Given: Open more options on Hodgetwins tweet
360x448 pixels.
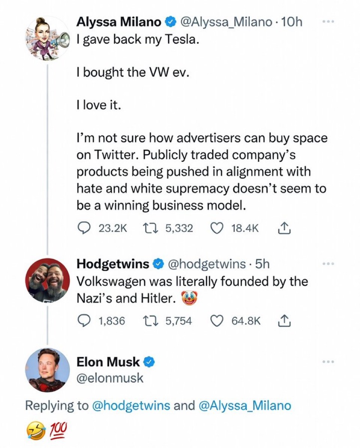Looking at the screenshot, I should point(328,264).
